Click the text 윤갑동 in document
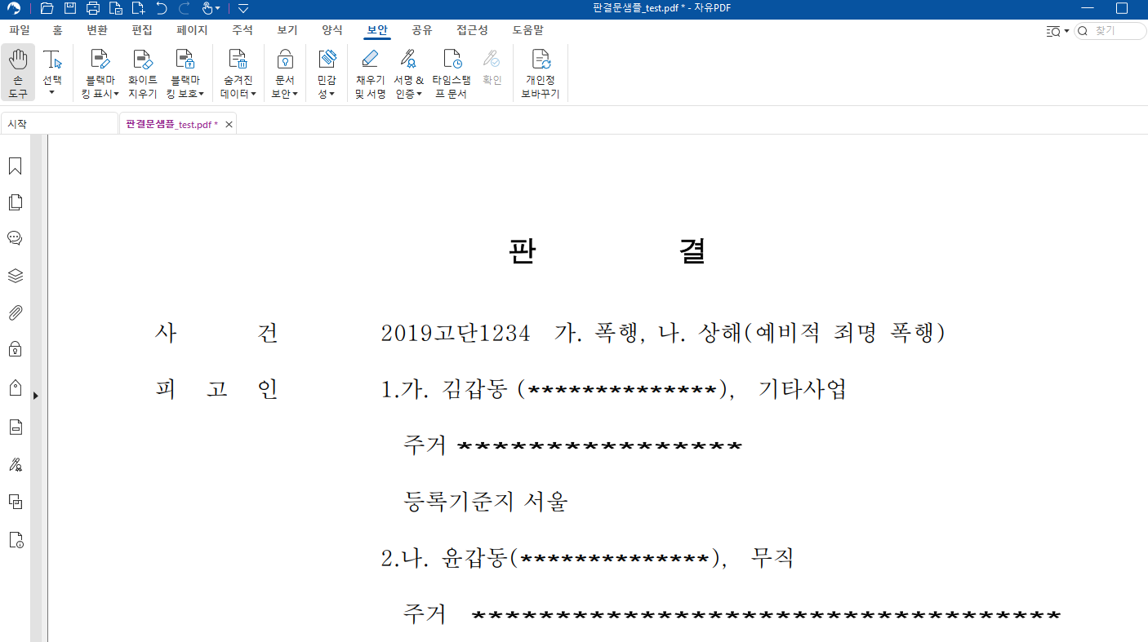 (475, 559)
